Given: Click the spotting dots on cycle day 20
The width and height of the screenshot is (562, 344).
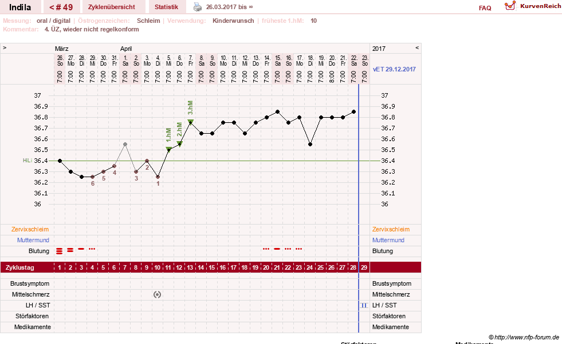Looking at the screenshot, I should [266, 249].
